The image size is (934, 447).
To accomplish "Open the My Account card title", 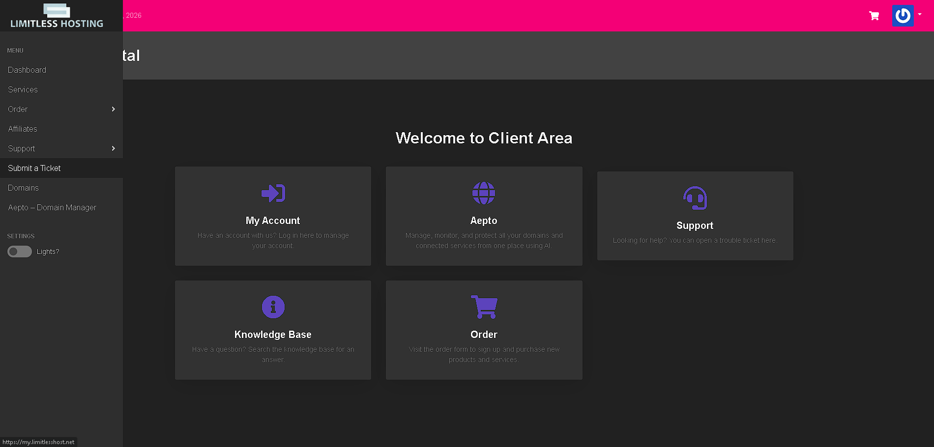I will 273,221.
